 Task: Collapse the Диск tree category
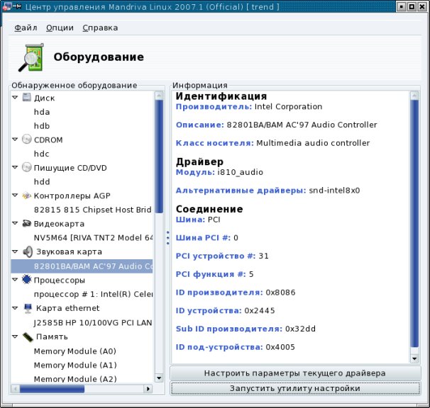15,97
